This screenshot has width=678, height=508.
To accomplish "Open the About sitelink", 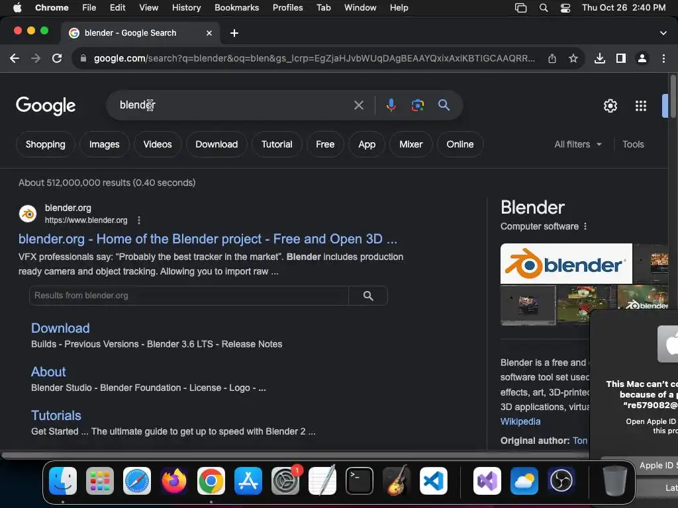I will [x=48, y=372].
